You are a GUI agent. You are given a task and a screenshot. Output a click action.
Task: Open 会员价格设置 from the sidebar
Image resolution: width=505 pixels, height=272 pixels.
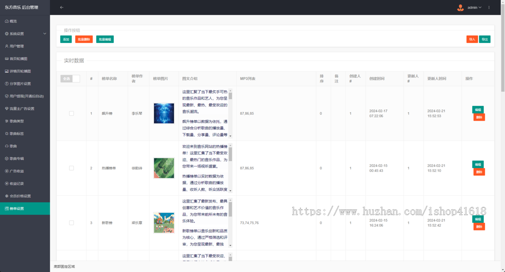click(25, 196)
